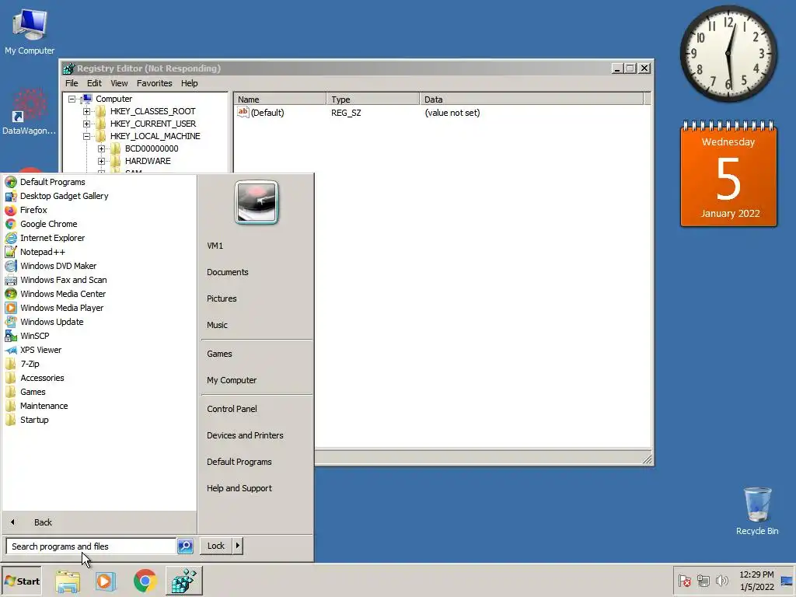The image size is (796, 597).
Task: Open Chrome from the taskbar
Action: tap(145, 581)
